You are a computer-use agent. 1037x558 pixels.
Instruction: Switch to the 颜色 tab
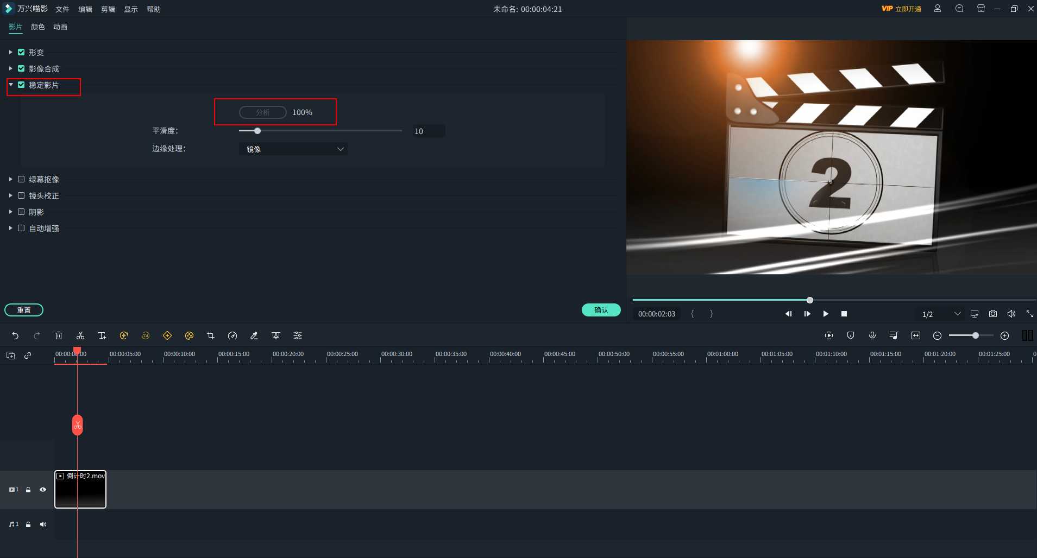pyautogui.click(x=38, y=27)
